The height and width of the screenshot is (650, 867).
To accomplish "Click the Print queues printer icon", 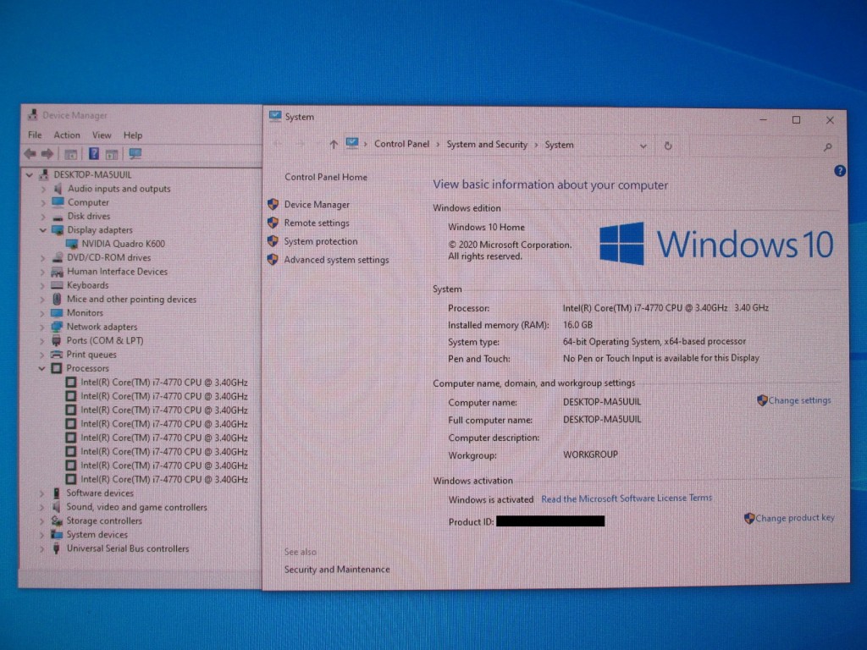I will click(x=57, y=355).
